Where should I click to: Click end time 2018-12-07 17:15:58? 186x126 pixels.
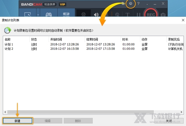click(101, 49)
